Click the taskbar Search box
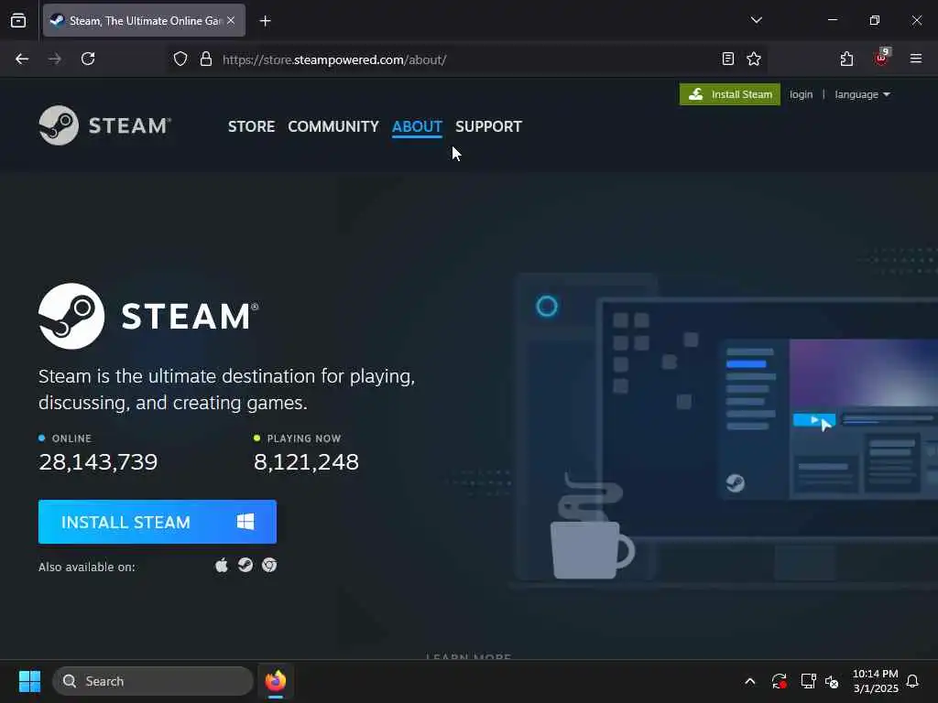The width and height of the screenshot is (938, 703). pyautogui.click(x=153, y=681)
